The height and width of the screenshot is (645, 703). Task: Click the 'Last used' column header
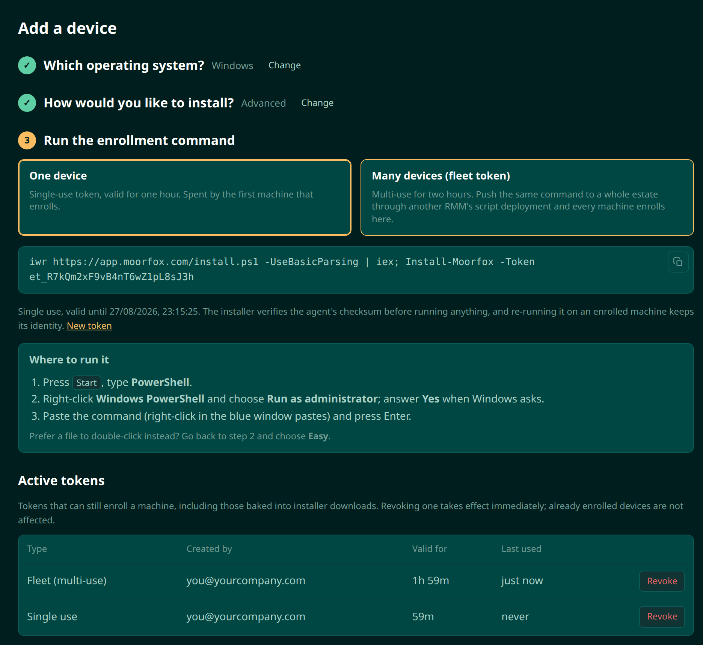click(521, 549)
